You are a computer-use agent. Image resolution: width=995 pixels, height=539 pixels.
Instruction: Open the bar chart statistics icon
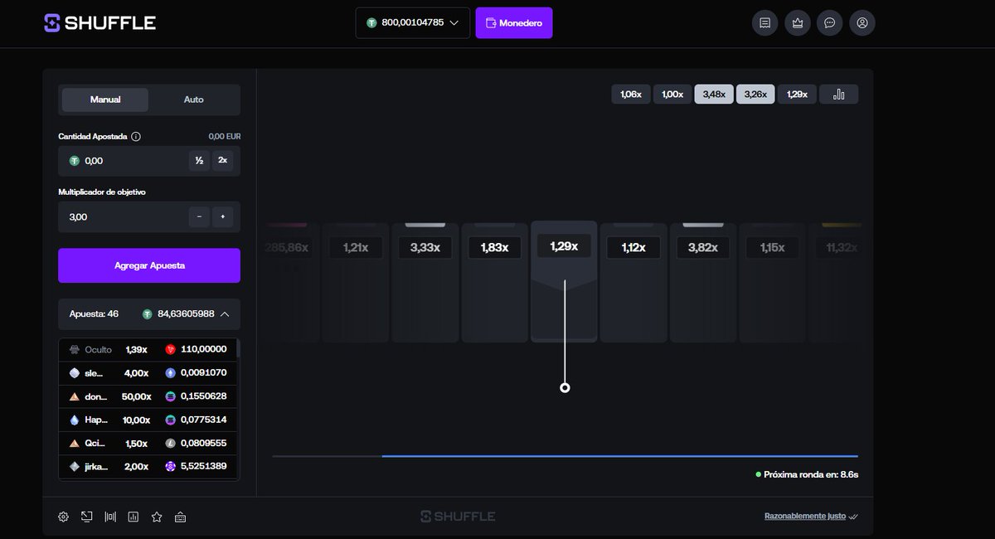coord(838,94)
